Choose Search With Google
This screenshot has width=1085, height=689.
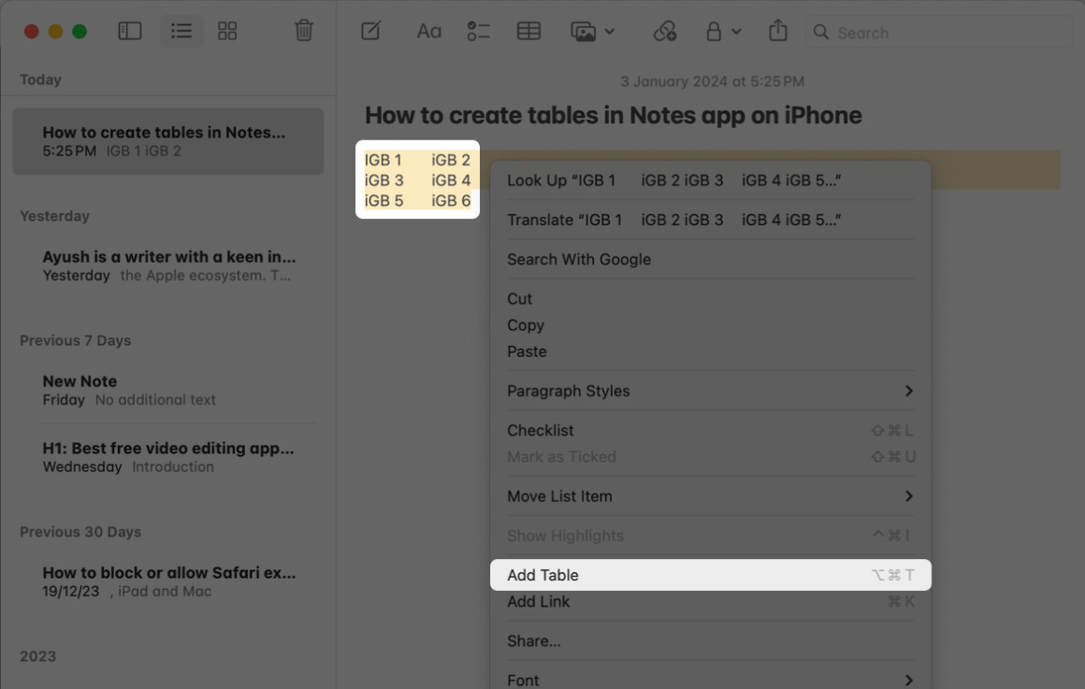click(579, 259)
